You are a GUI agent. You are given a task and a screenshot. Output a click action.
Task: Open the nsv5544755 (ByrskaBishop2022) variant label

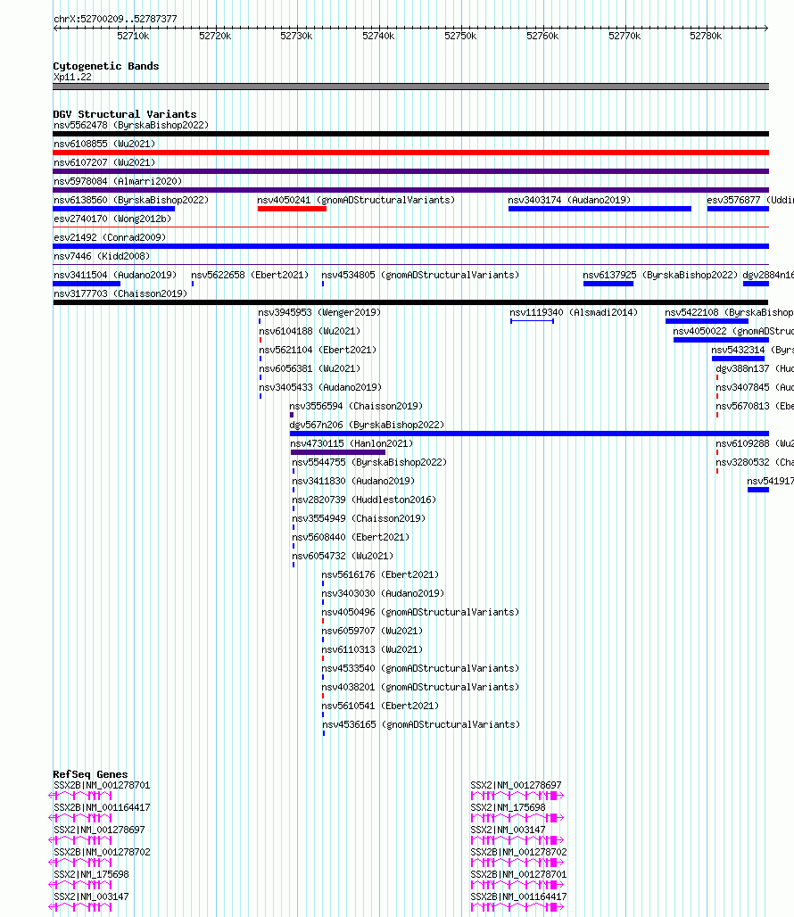369,462
